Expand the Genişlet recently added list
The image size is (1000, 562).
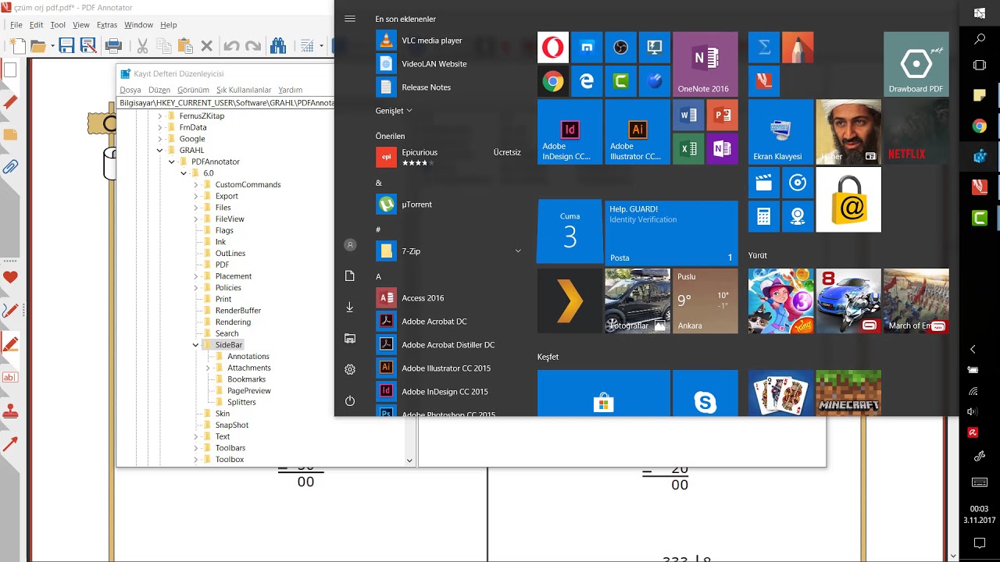(394, 111)
